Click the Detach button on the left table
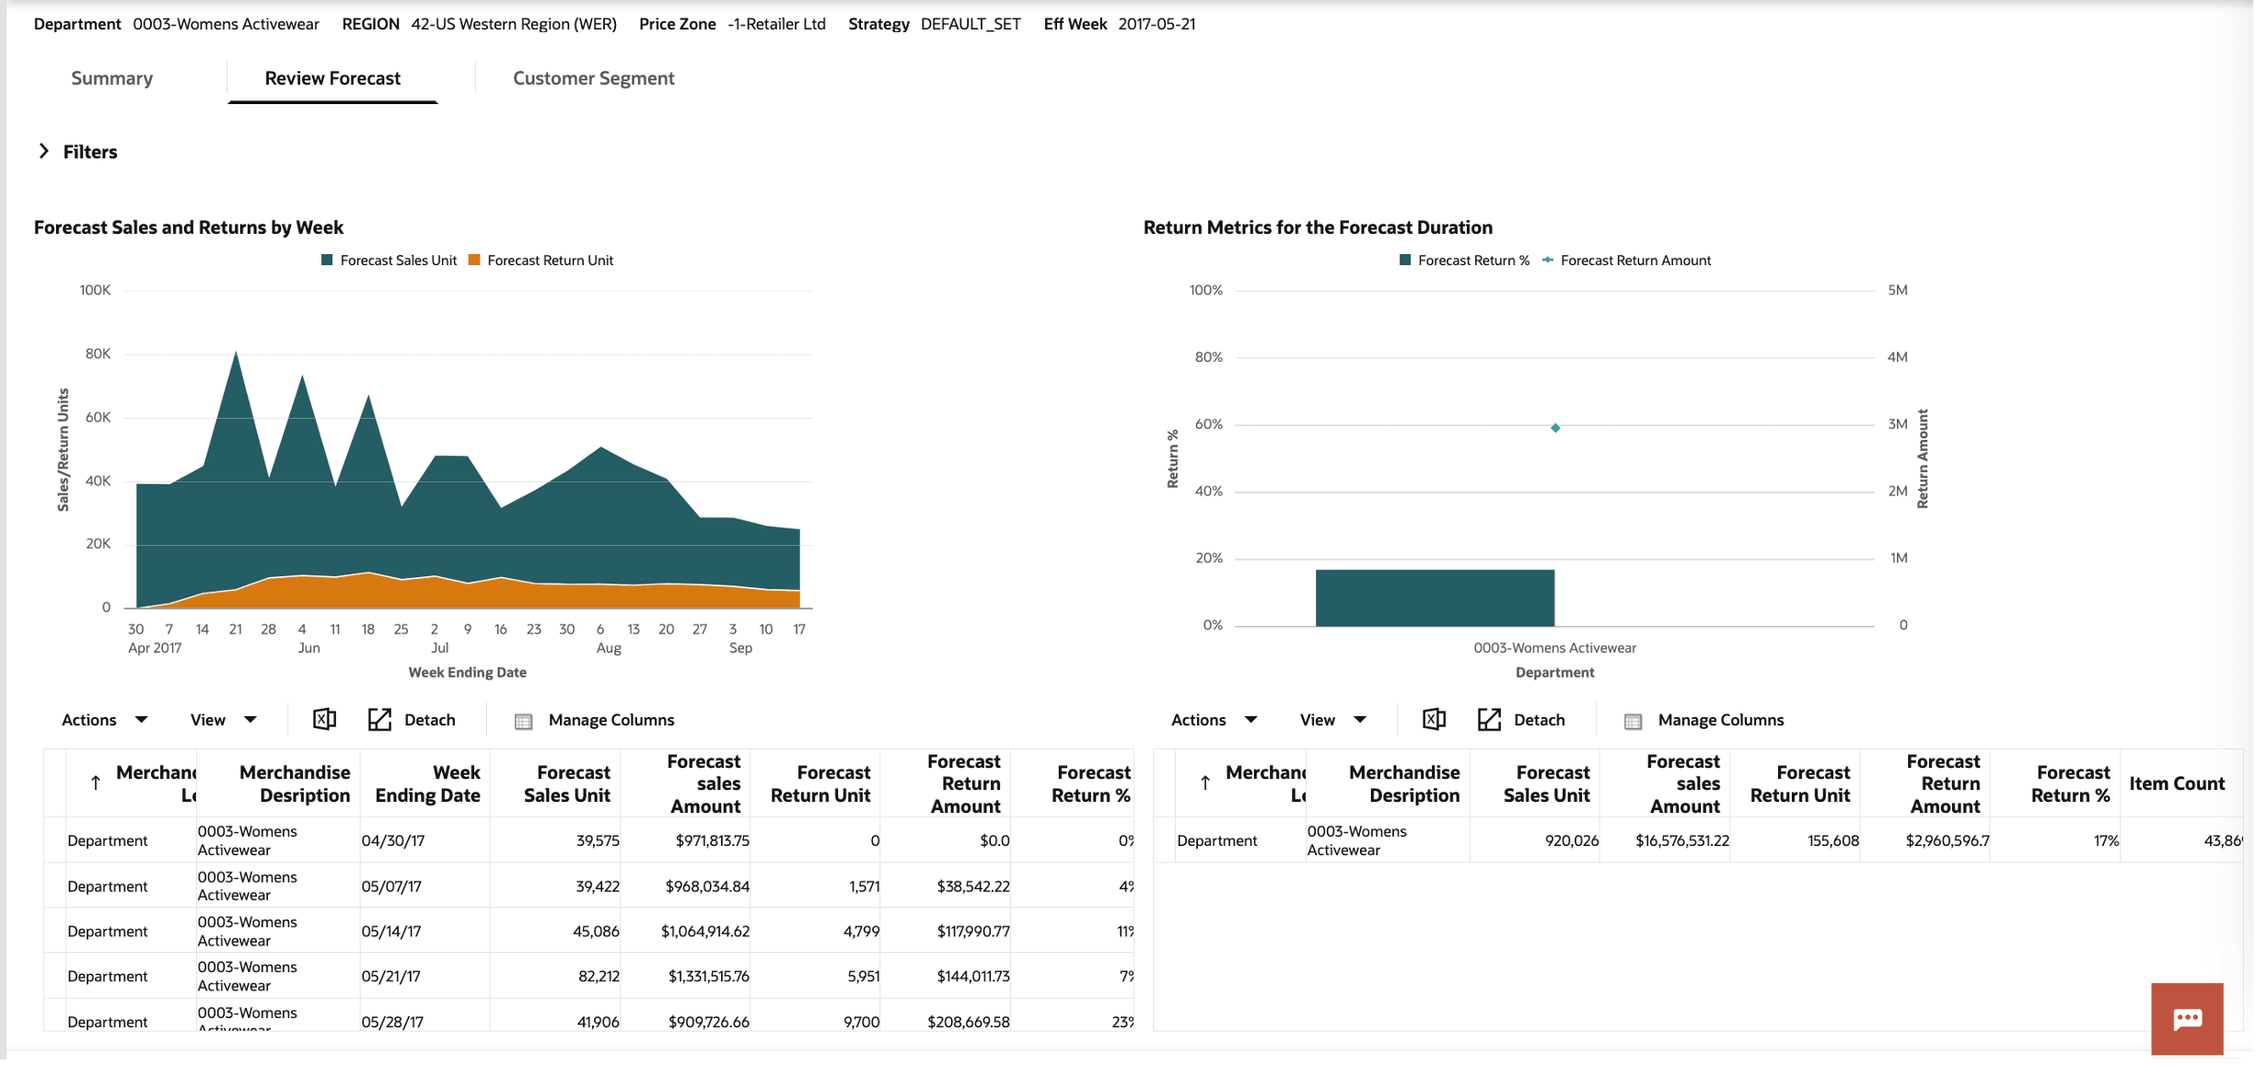 (429, 719)
